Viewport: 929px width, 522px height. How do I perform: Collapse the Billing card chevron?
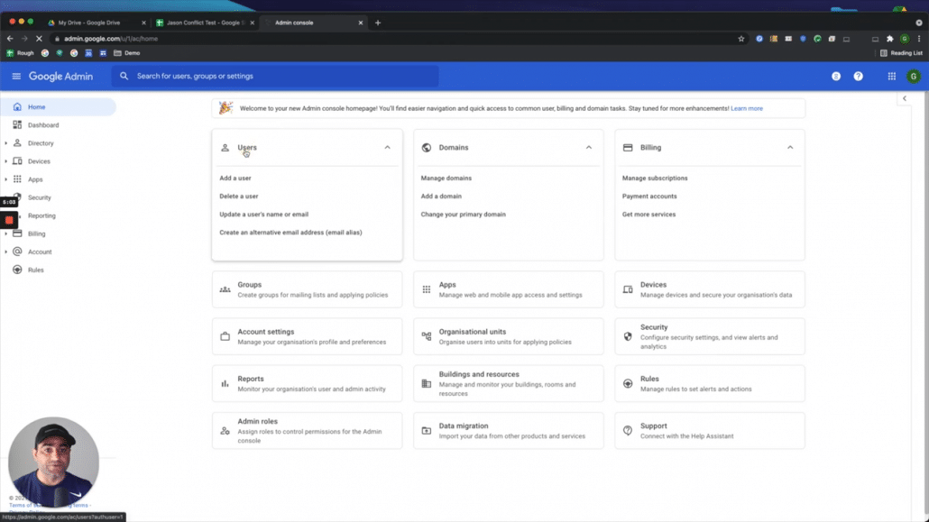pyautogui.click(x=790, y=148)
